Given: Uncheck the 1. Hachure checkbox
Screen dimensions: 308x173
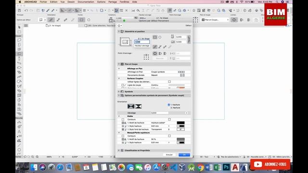Looking at the screenshot, I should click(x=169, y=105).
